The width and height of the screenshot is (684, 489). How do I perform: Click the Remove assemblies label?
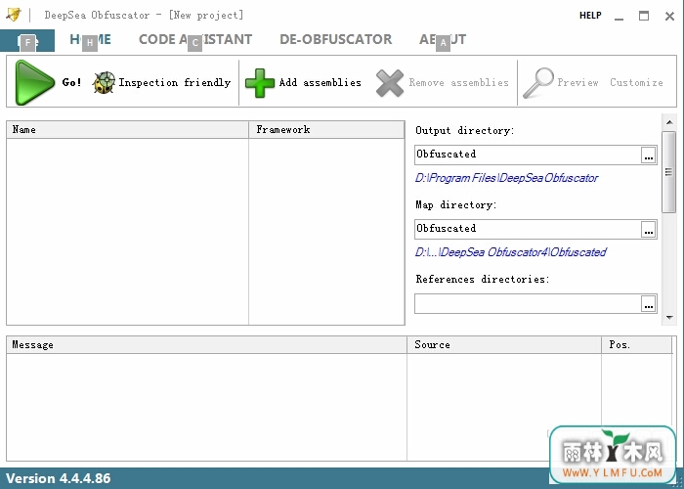point(459,82)
